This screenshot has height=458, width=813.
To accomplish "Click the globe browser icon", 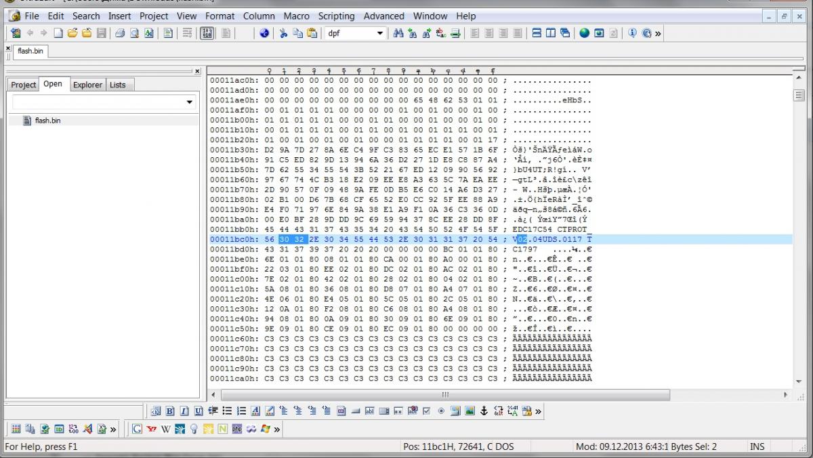I will pos(584,33).
